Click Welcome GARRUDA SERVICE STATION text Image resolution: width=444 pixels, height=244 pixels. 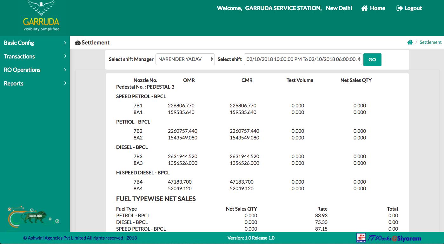click(x=269, y=8)
